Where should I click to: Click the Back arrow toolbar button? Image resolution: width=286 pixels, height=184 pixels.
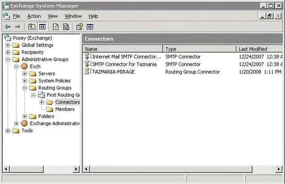point(8,27)
